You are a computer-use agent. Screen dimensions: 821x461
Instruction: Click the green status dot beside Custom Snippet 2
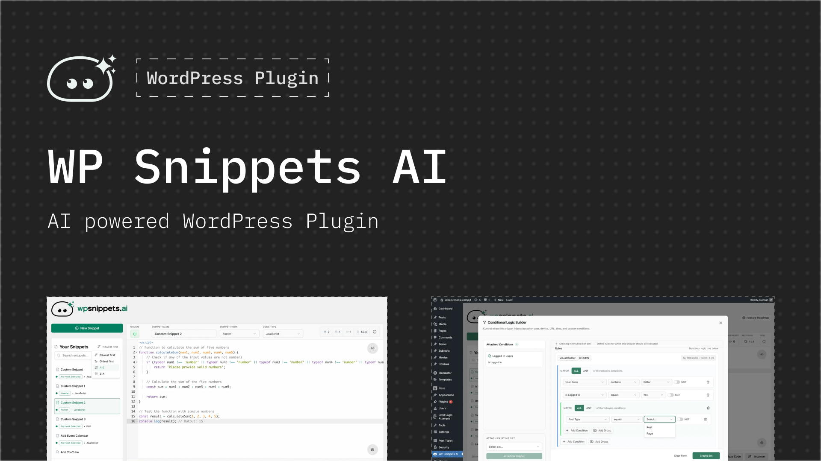pos(56,410)
